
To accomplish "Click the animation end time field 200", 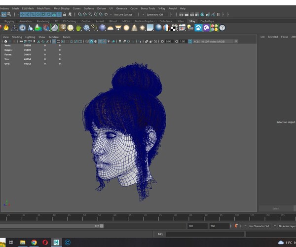I will pos(220,226).
